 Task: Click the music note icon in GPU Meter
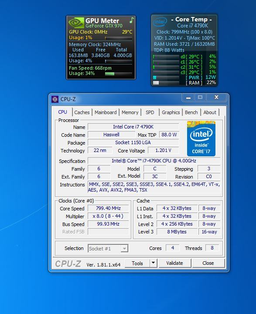[132, 20]
